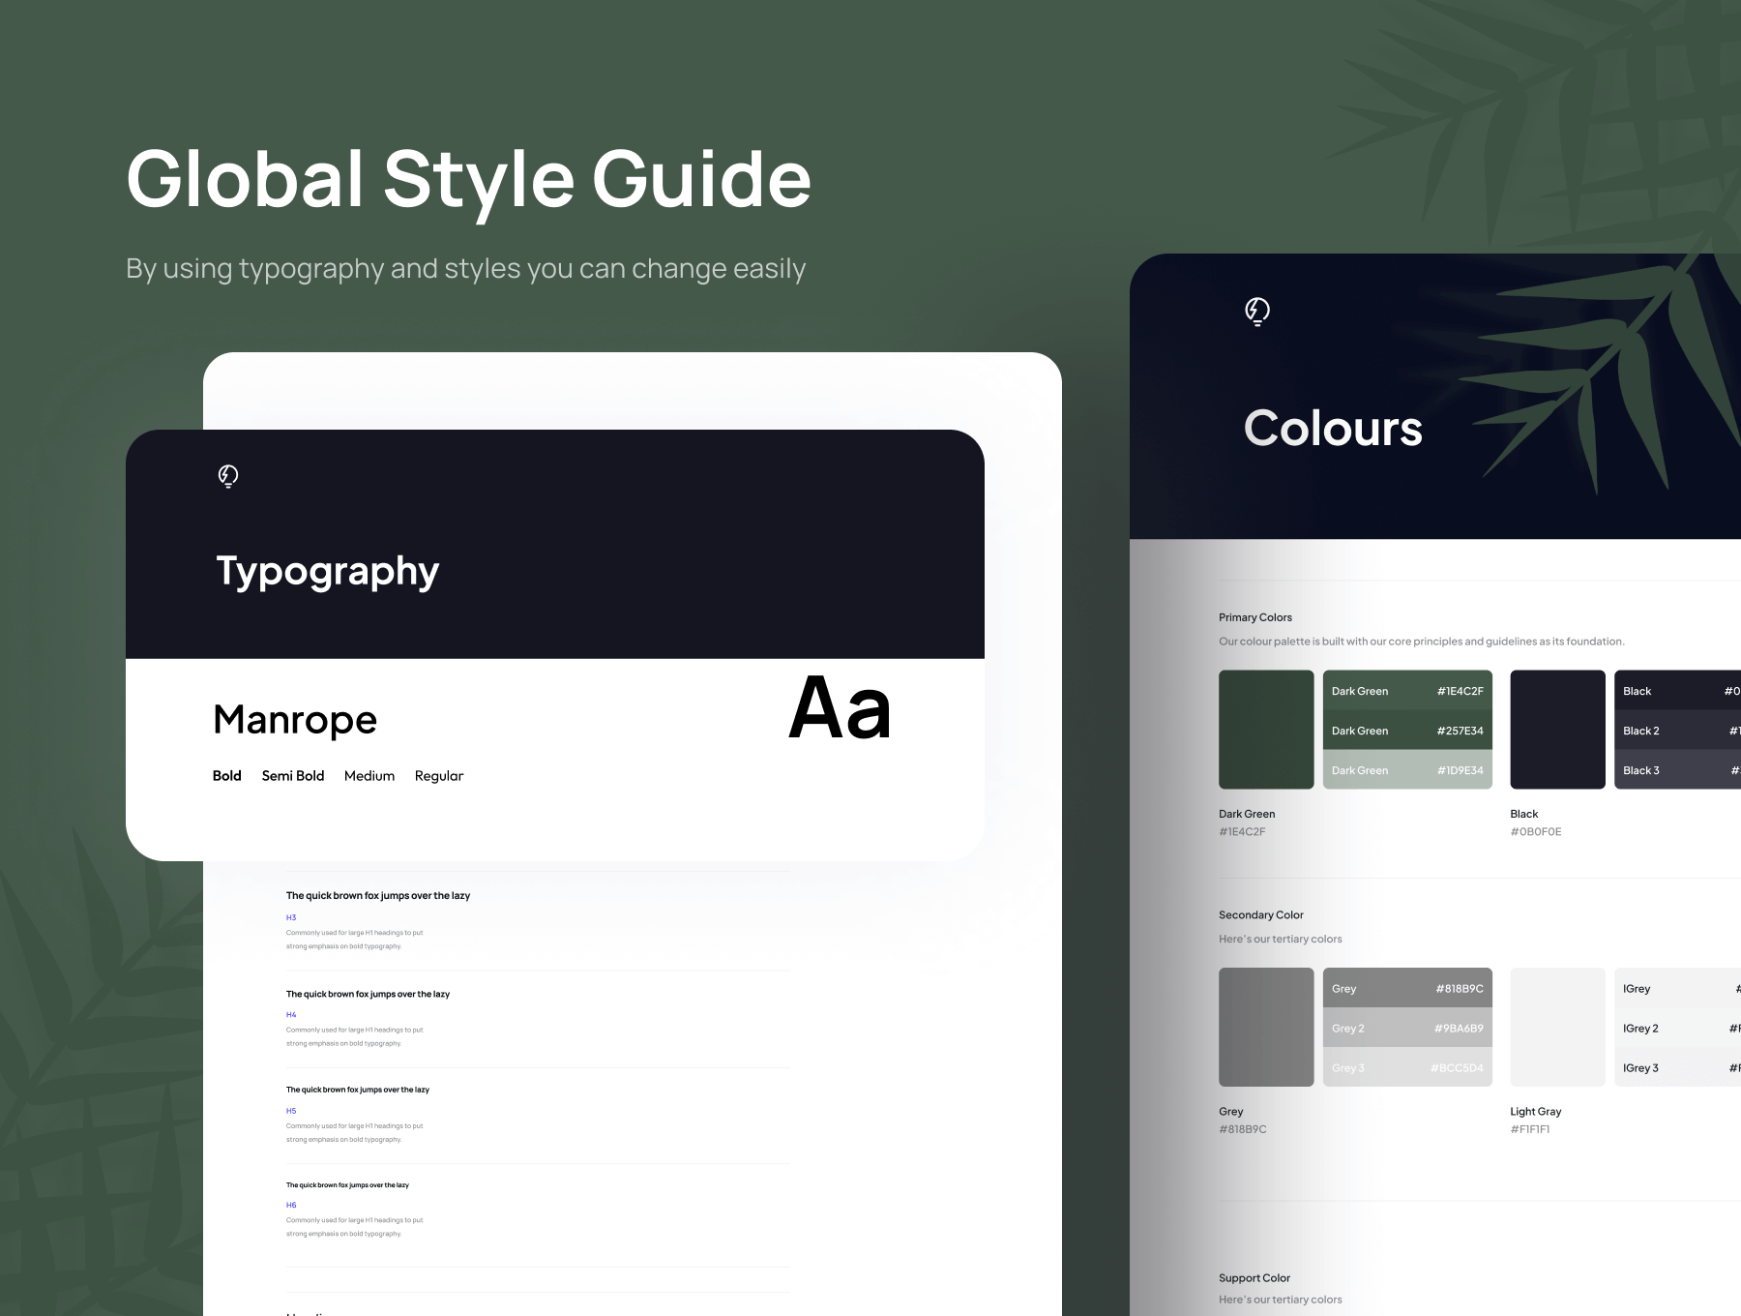
Task: Click the Manrope font name heading
Action: coord(295,720)
